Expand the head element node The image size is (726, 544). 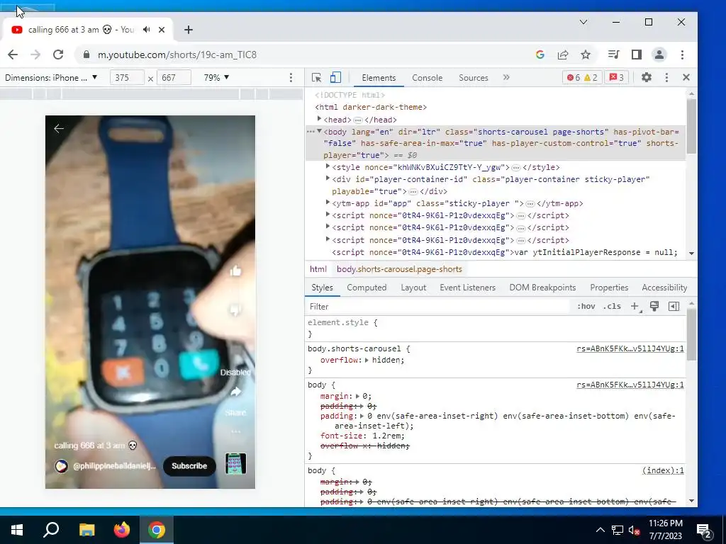[319, 119]
